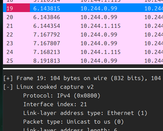
Task: Select the Interface index: 21 field
Action: 55,105
